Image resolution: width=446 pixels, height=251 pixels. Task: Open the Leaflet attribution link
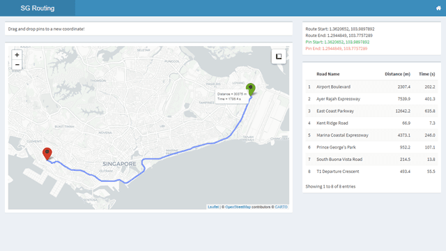click(x=213, y=207)
